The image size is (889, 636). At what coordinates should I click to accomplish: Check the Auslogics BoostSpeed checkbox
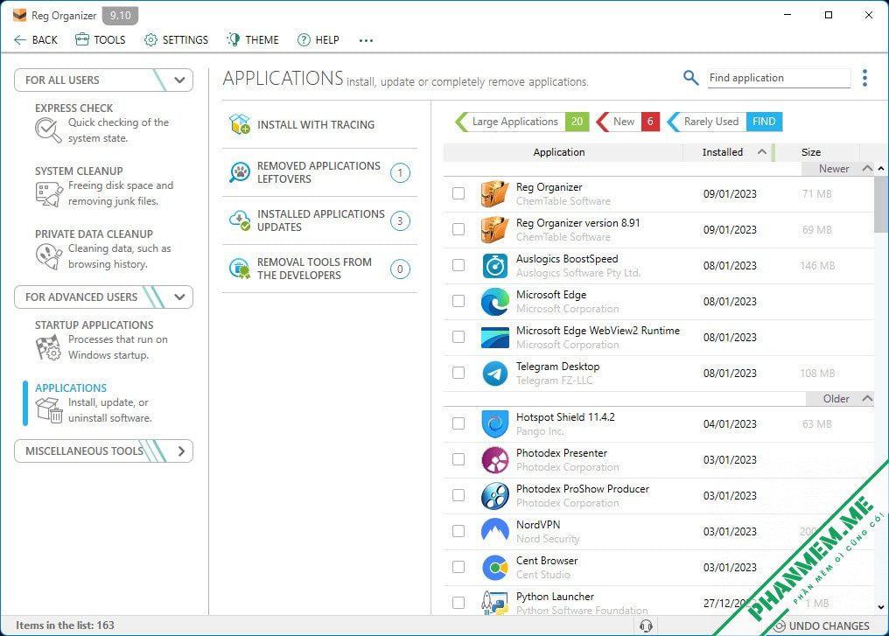[458, 265]
